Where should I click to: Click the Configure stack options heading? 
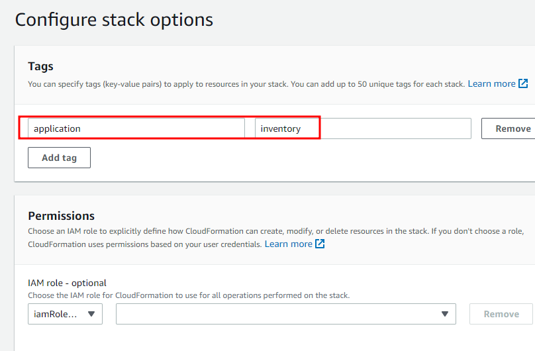click(114, 20)
